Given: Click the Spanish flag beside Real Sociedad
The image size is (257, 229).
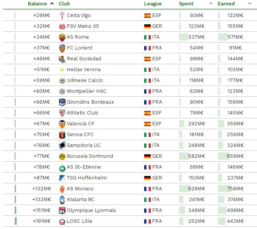Looking at the screenshot, I should [x=147, y=59].
